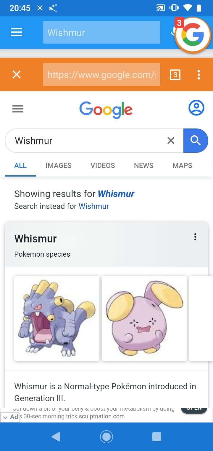Switch to the Images results tab
Image resolution: width=213 pixels, height=451 pixels.
59,166
